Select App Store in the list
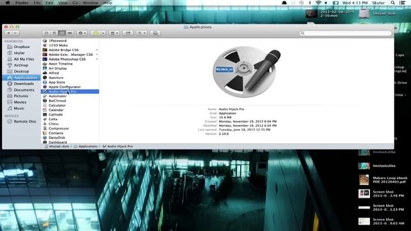411x231 pixels. 70,82
